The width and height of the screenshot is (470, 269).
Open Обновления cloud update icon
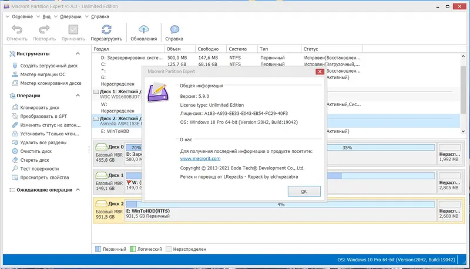pyautogui.click(x=143, y=29)
